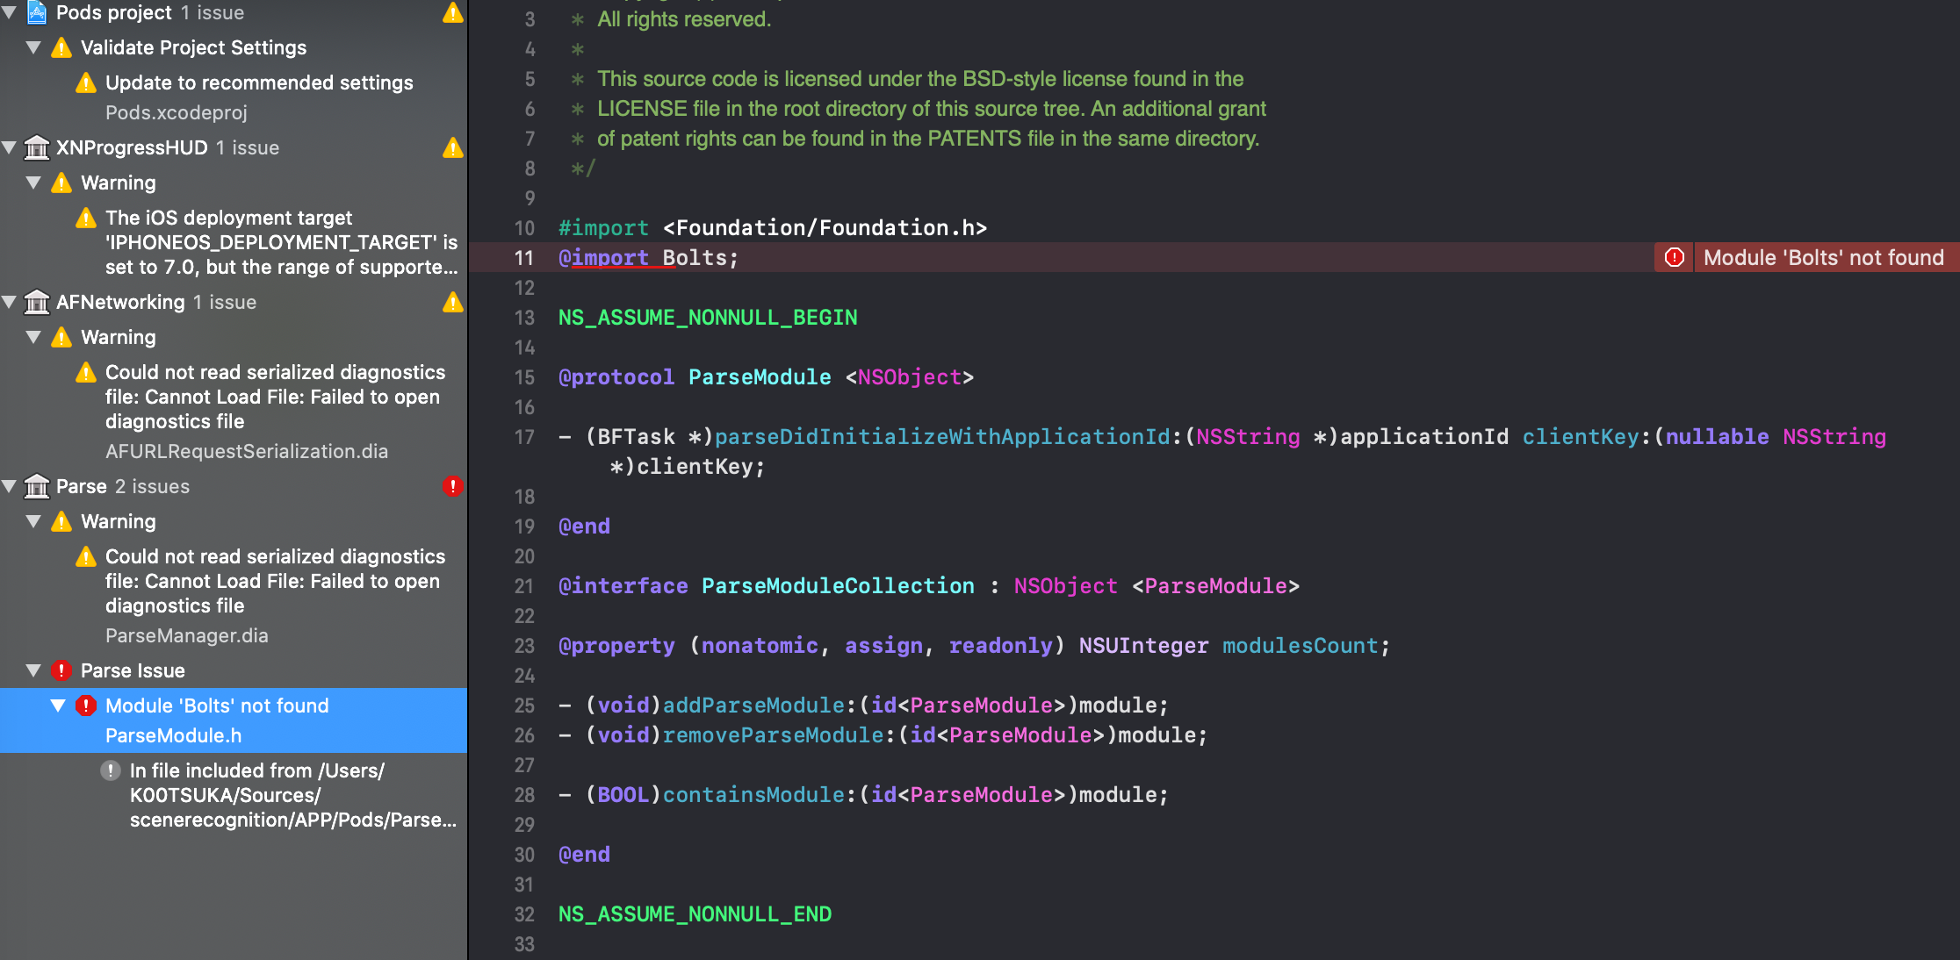Collapse Validate Project Settings group
Screen dimensions: 1960x960
pyautogui.click(x=33, y=47)
